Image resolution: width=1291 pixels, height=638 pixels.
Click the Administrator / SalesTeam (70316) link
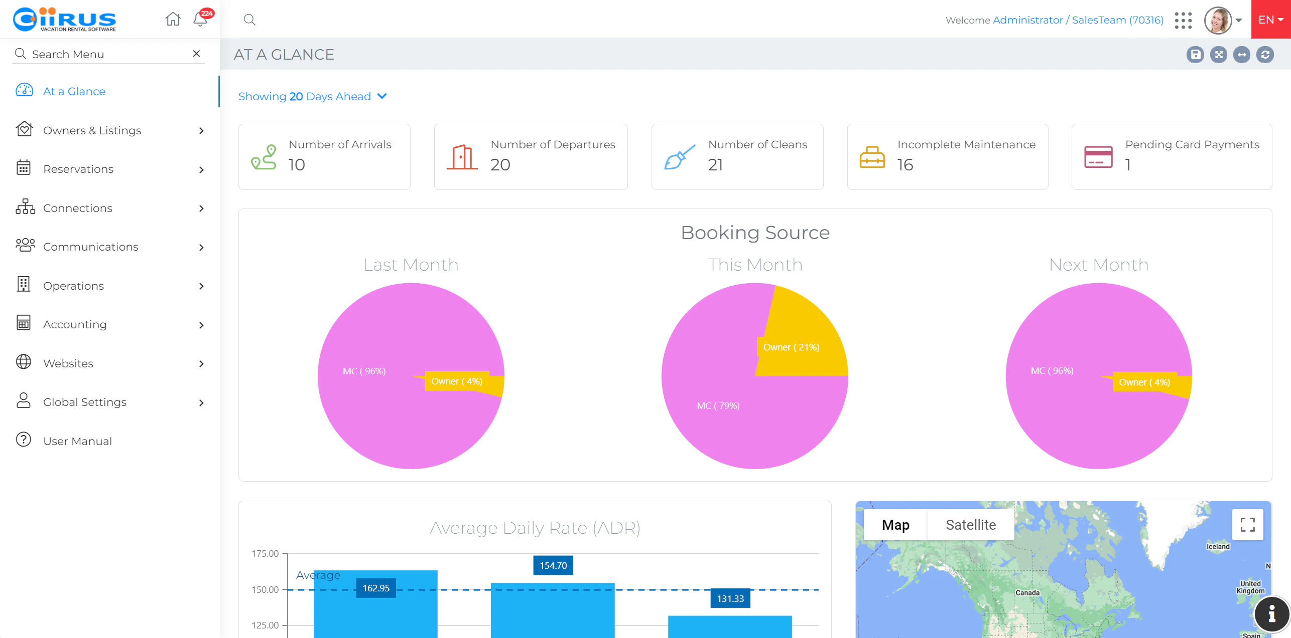[x=1078, y=20]
